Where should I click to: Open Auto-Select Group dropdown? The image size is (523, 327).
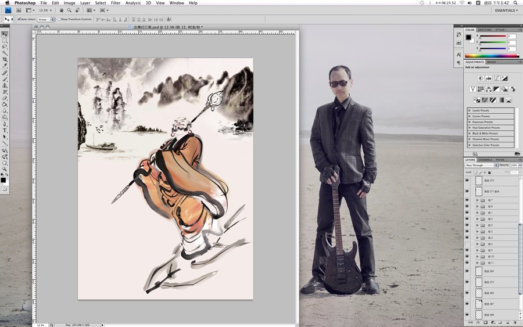click(x=46, y=19)
